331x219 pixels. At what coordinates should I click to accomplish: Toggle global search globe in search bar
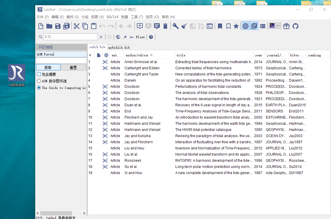coord(118,37)
